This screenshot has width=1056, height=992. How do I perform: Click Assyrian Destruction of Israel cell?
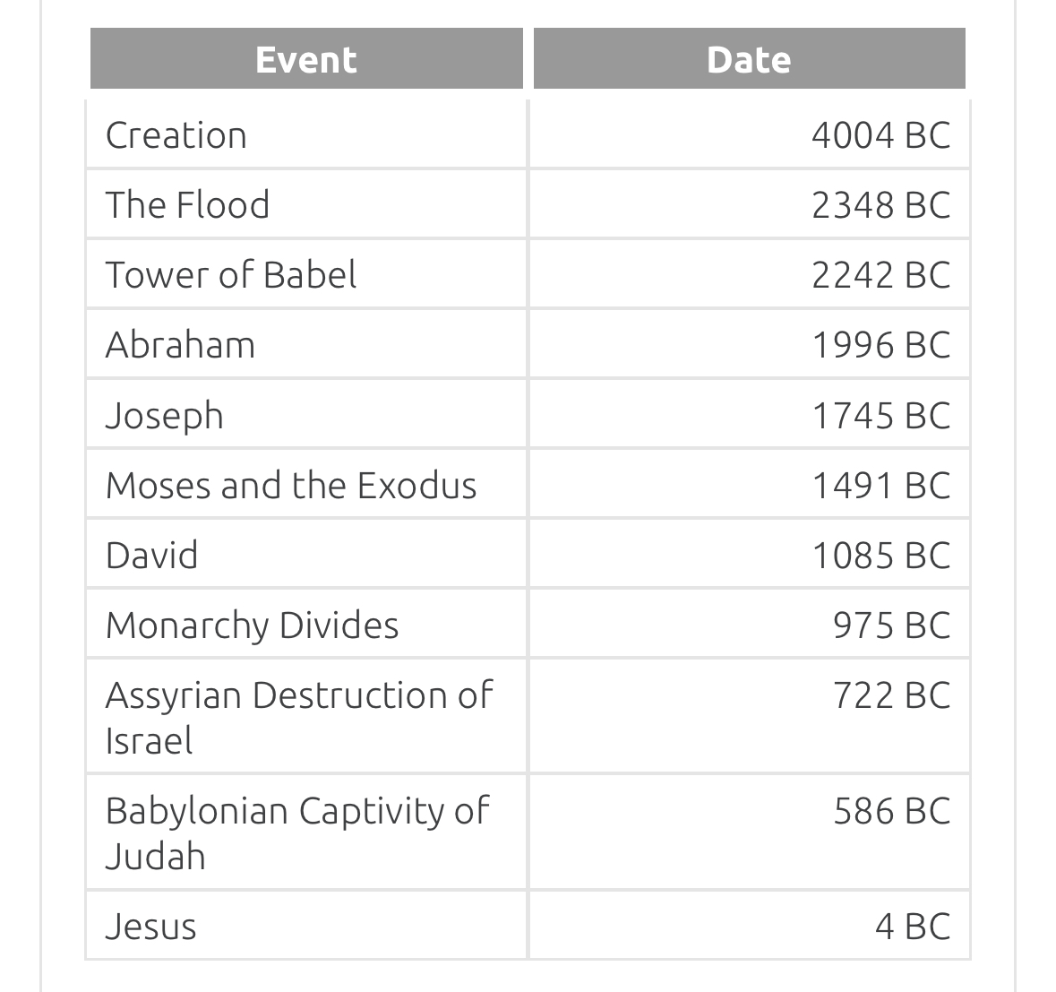pyautogui.click(x=306, y=716)
